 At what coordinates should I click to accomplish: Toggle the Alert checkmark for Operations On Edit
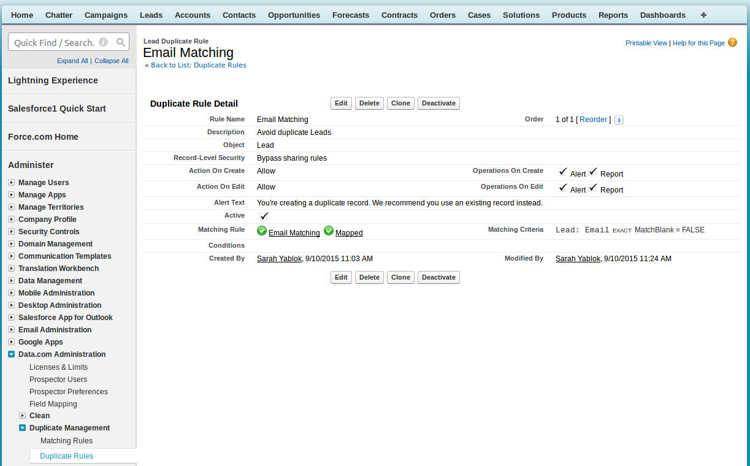click(x=563, y=188)
